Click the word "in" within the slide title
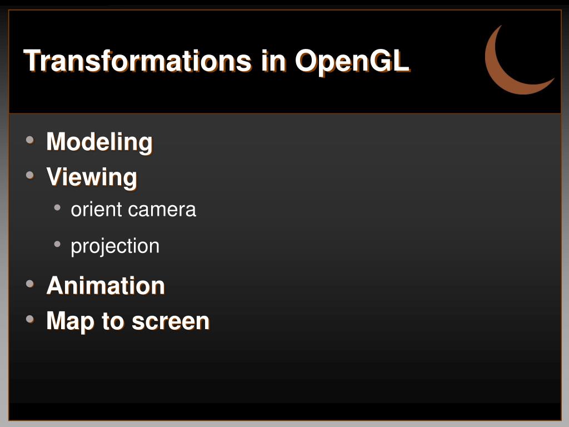The width and height of the screenshot is (569, 427). click(x=273, y=61)
